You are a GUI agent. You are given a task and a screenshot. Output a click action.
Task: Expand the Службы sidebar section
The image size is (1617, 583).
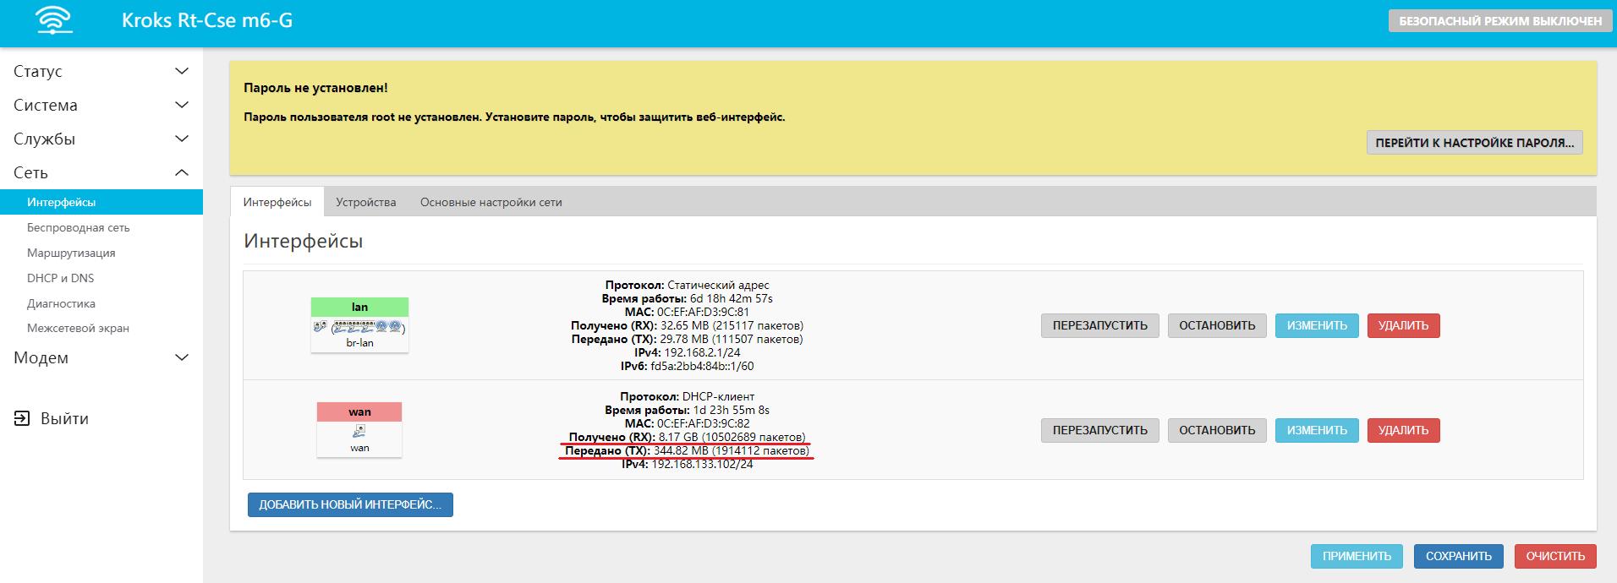pos(101,139)
